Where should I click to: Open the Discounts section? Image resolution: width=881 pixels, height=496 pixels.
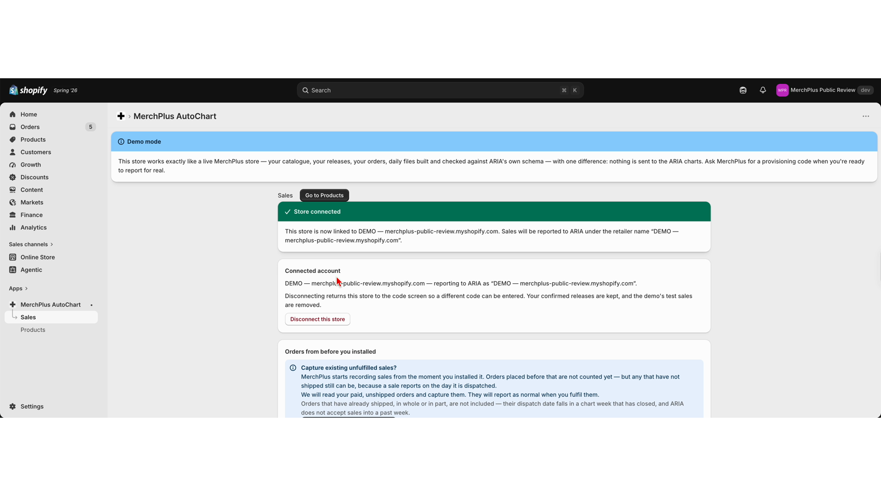(51, 177)
